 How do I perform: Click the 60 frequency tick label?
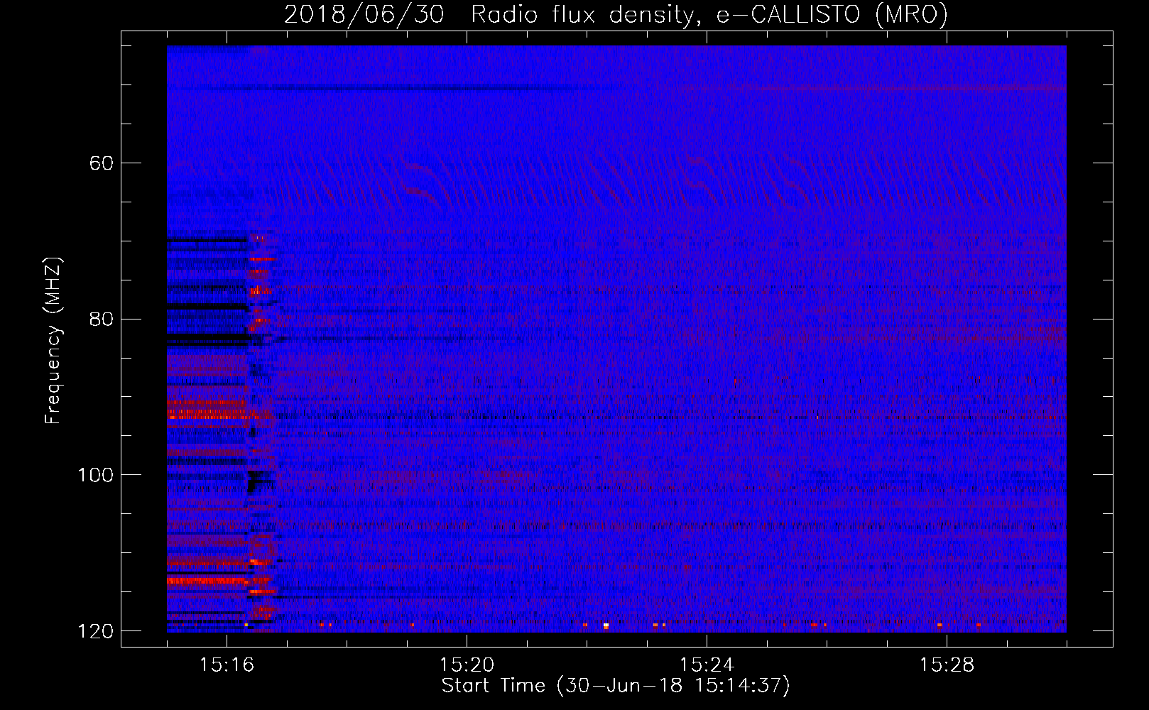(101, 163)
